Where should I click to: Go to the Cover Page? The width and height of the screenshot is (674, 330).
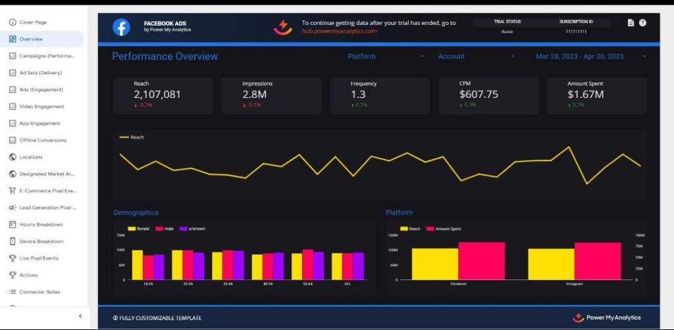click(x=42, y=22)
